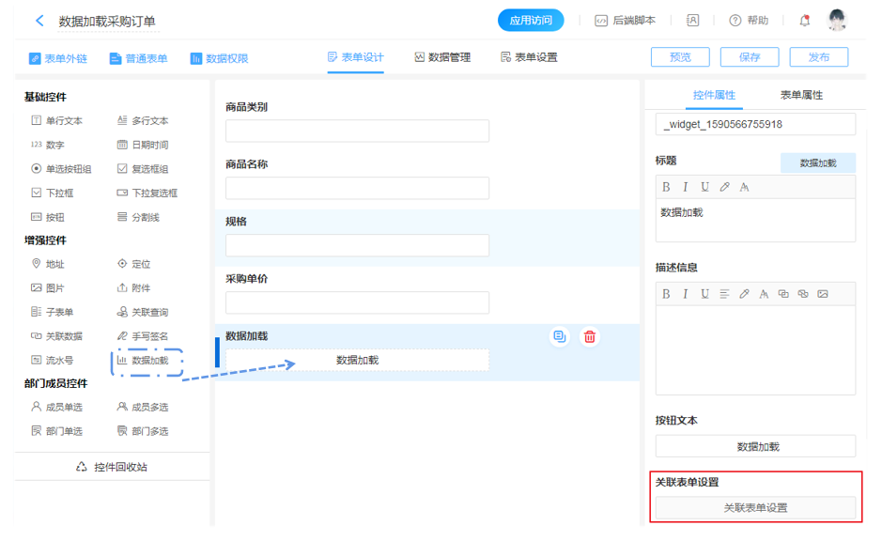Open the notification bell
The width and height of the screenshot is (882, 541).
click(x=804, y=21)
